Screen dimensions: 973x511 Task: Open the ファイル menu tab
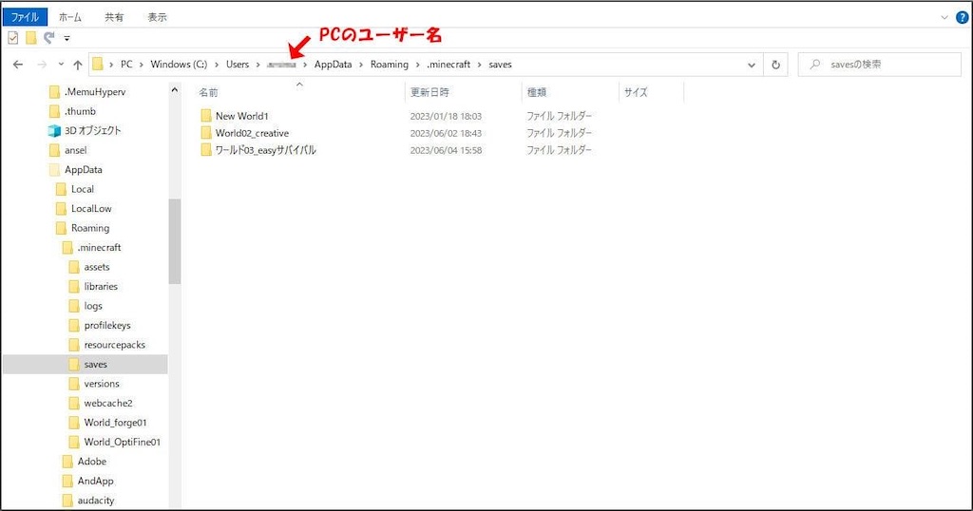click(25, 17)
